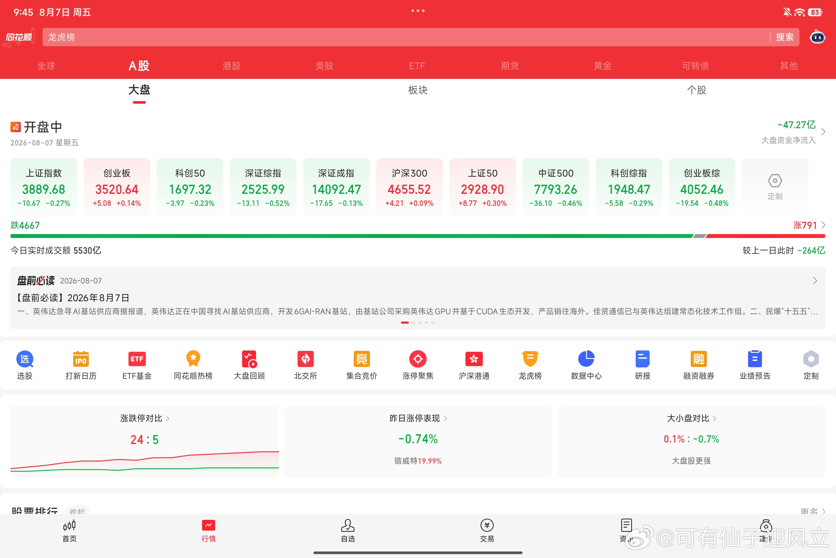The width and height of the screenshot is (836, 558).
Task: Expand 昨日涨停表现 panel header
Action: (x=418, y=418)
